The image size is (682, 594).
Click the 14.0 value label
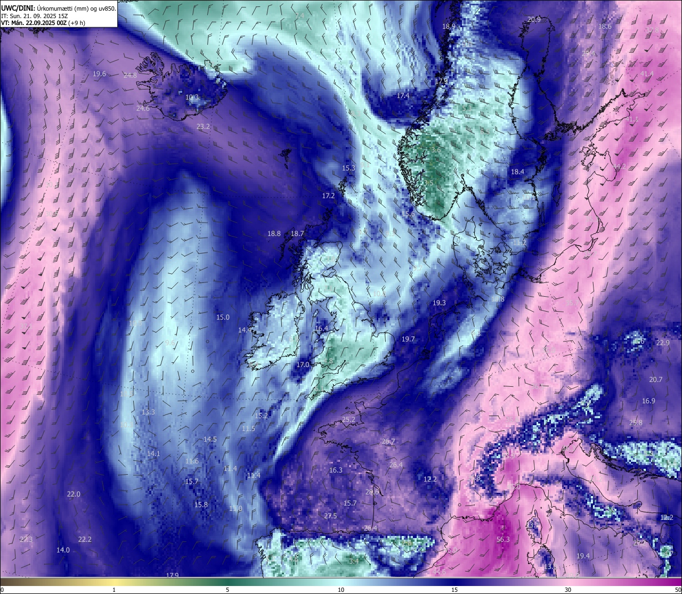point(63,550)
